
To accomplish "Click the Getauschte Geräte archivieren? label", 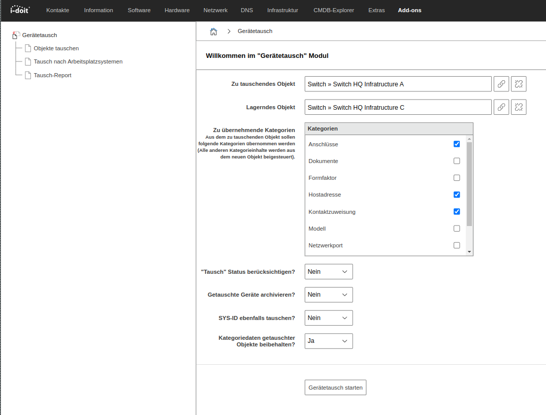I will 251,295.
